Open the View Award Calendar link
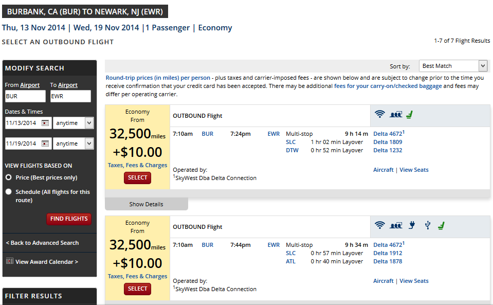This screenshot has width=493, height=305. [x=47, y=262]
